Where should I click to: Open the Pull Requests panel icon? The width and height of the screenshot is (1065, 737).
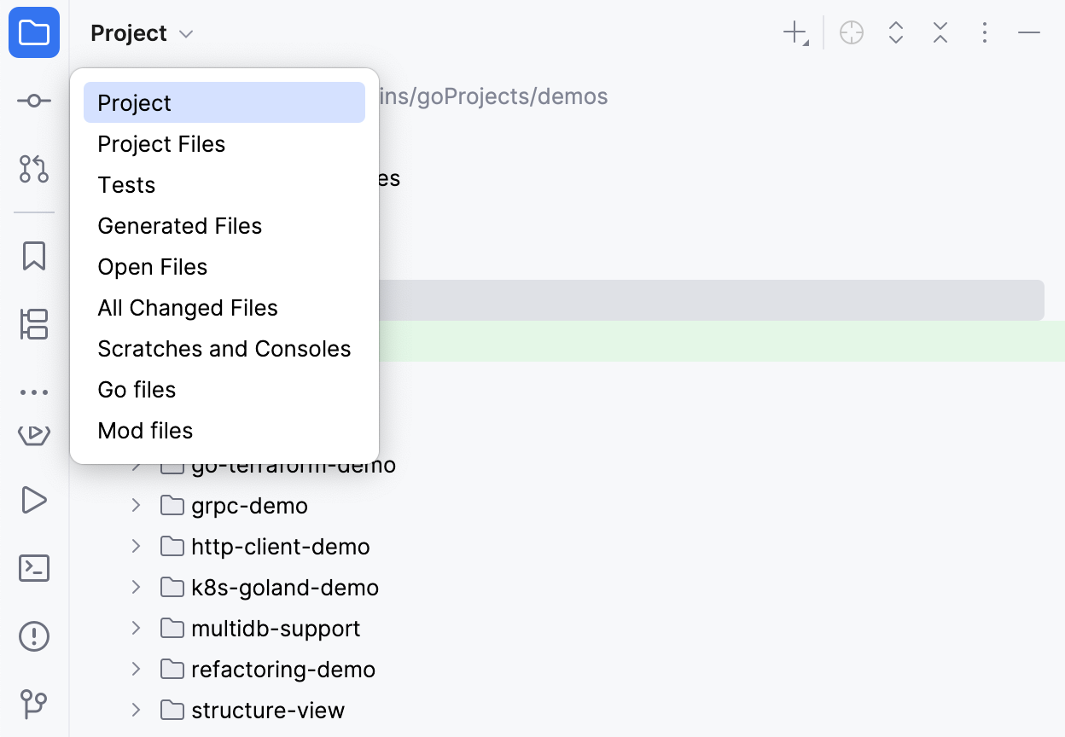click(x=33, y=170)
